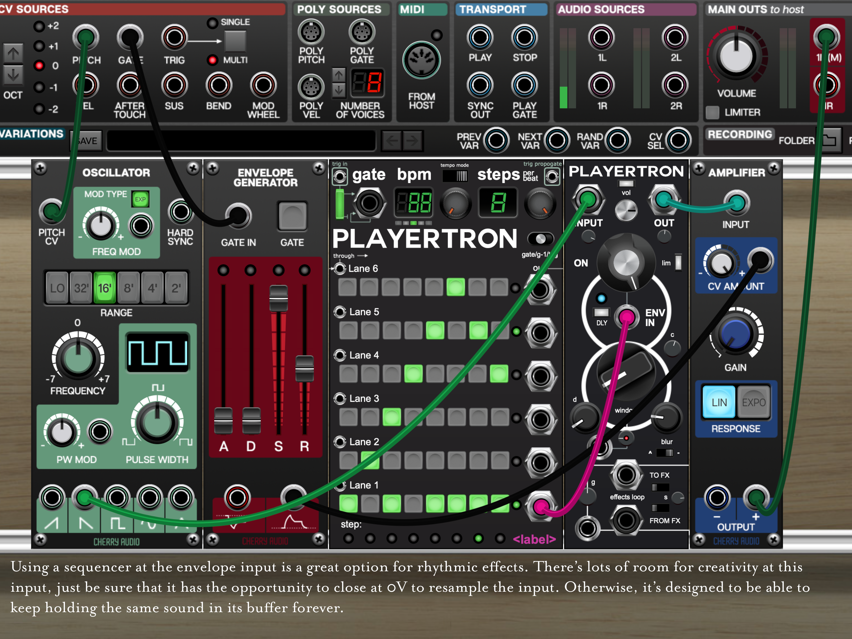Toggle the EXP mod type button
852x639 pixels.
tap(140, 199)
